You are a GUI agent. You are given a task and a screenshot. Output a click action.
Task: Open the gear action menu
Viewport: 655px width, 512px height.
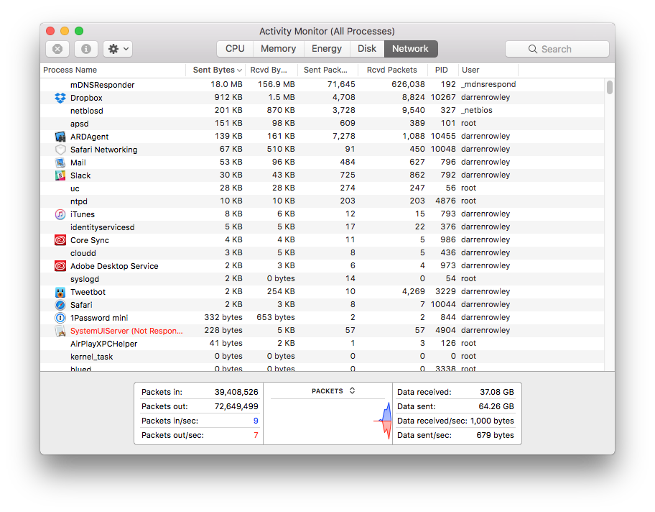click(118, 49)
